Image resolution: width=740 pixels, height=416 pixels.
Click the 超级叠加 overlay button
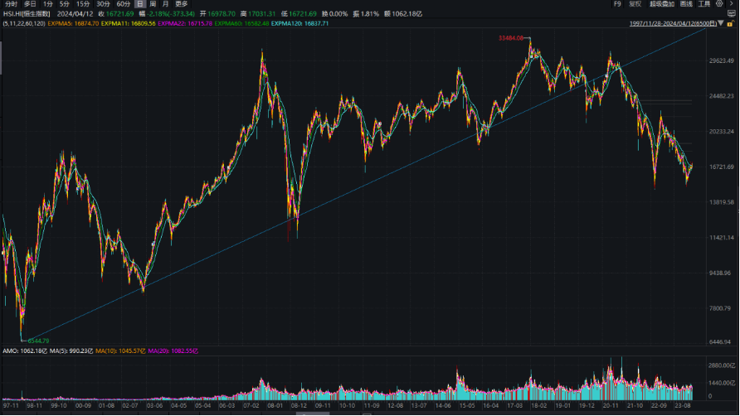[x=659, y=4]
